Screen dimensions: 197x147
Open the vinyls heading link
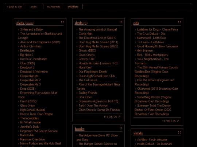coord(138,133)
